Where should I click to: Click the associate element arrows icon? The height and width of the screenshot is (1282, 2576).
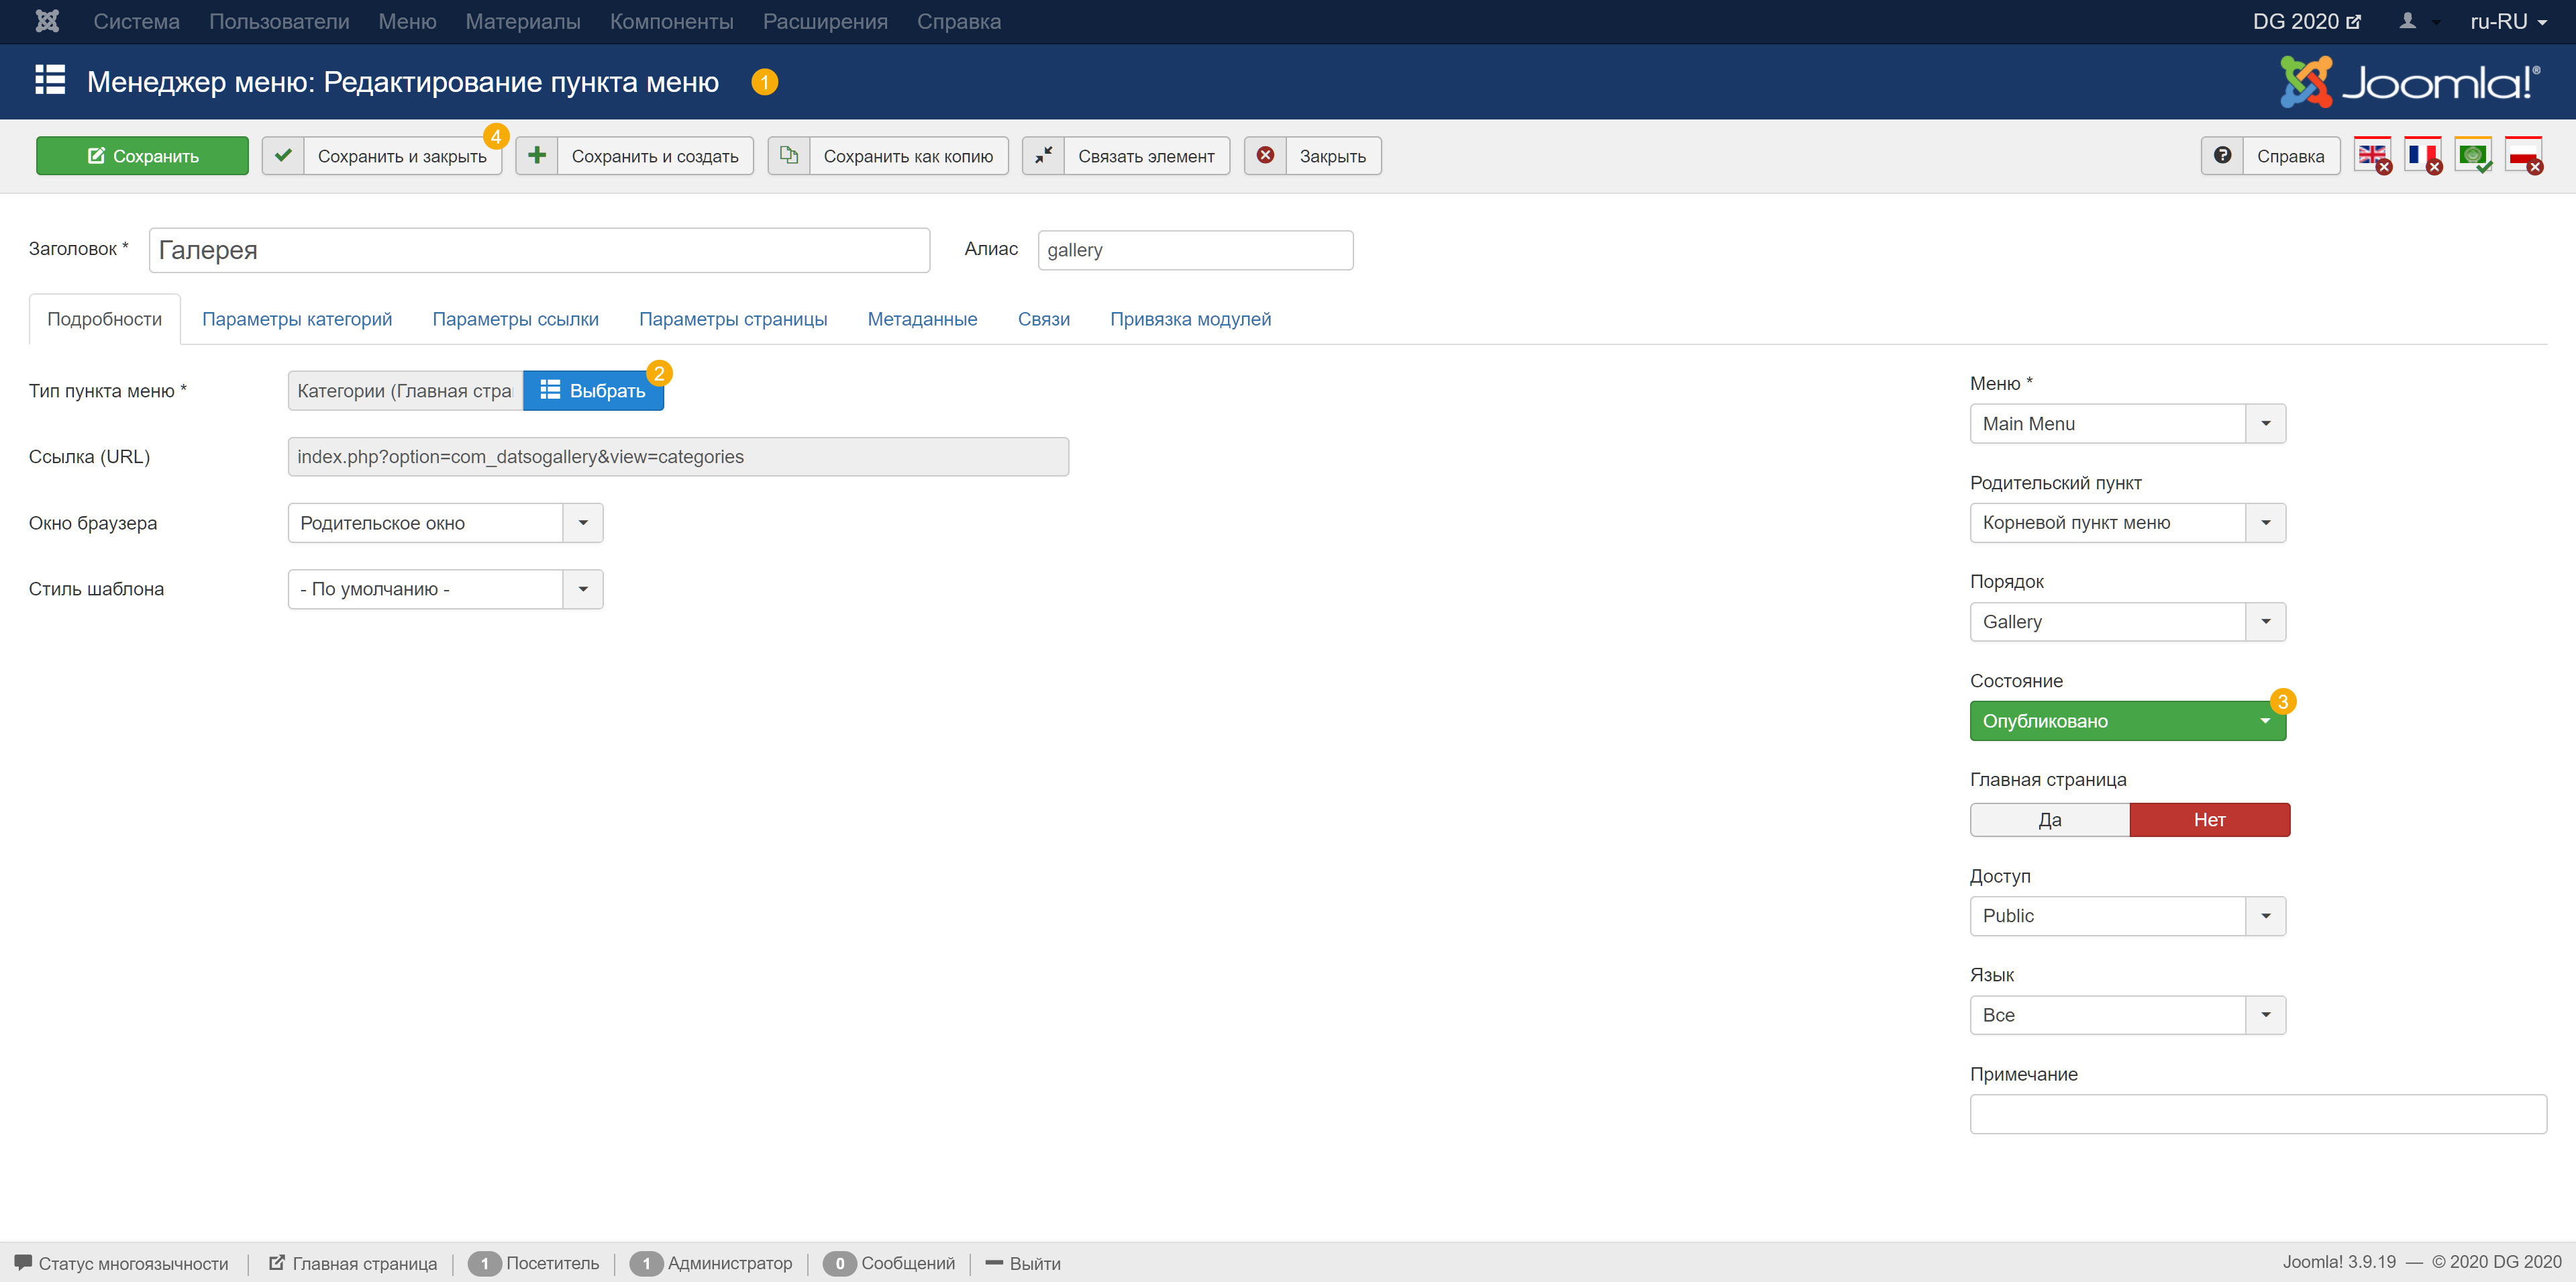(x=1043, y=156)
